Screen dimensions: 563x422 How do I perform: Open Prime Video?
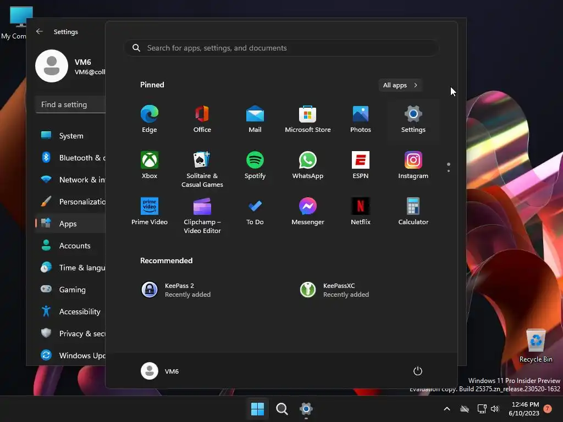coord(150,212)
